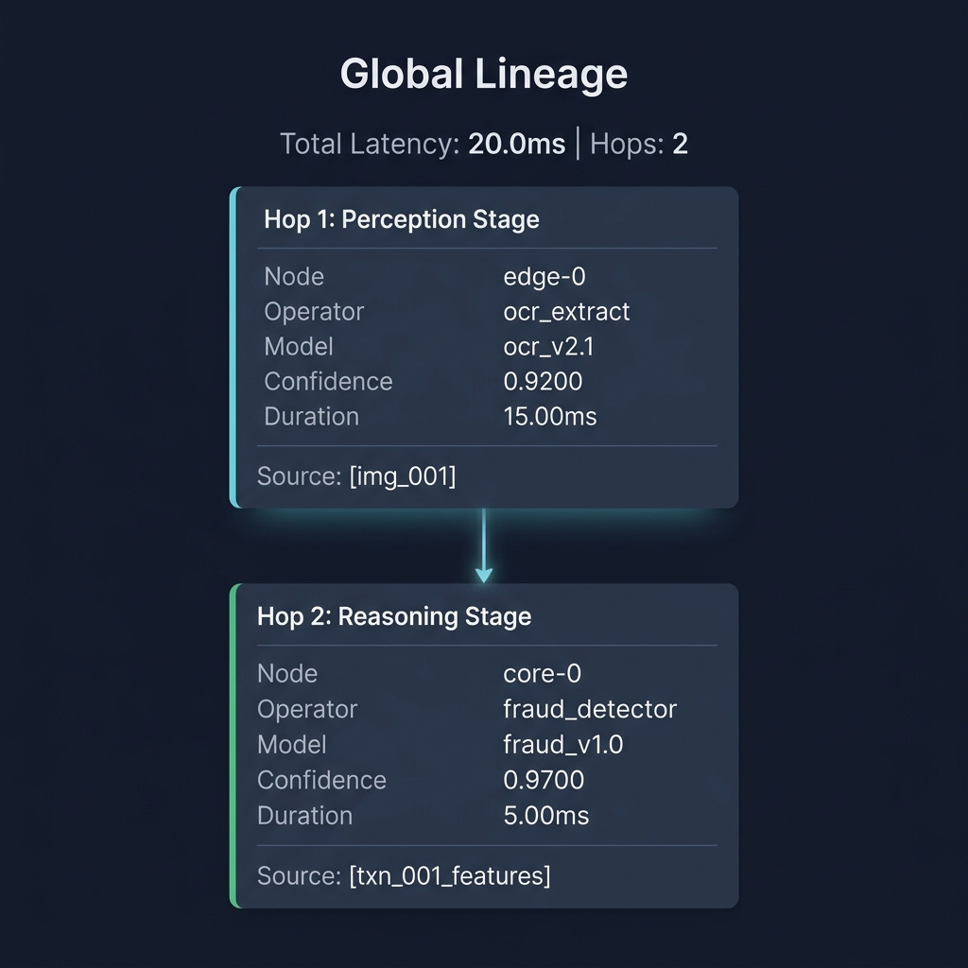Click operator value fraud_detector
968x968 pixels.
(x=590, y=709)
